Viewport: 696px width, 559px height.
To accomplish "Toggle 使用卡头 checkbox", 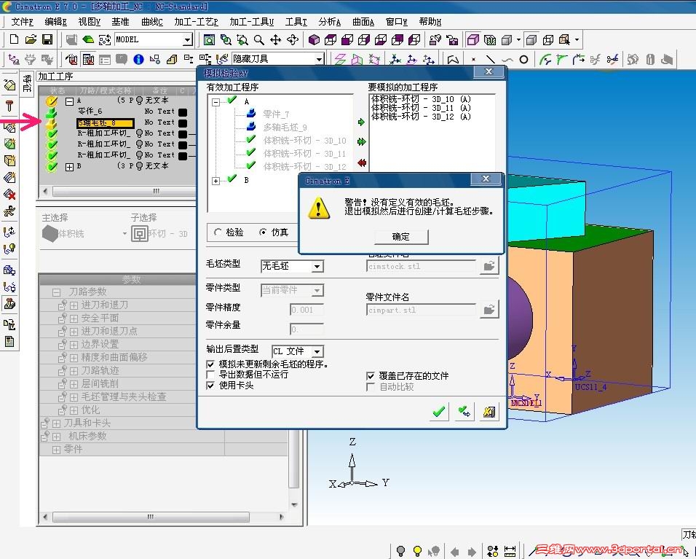I will coord(210,386).
